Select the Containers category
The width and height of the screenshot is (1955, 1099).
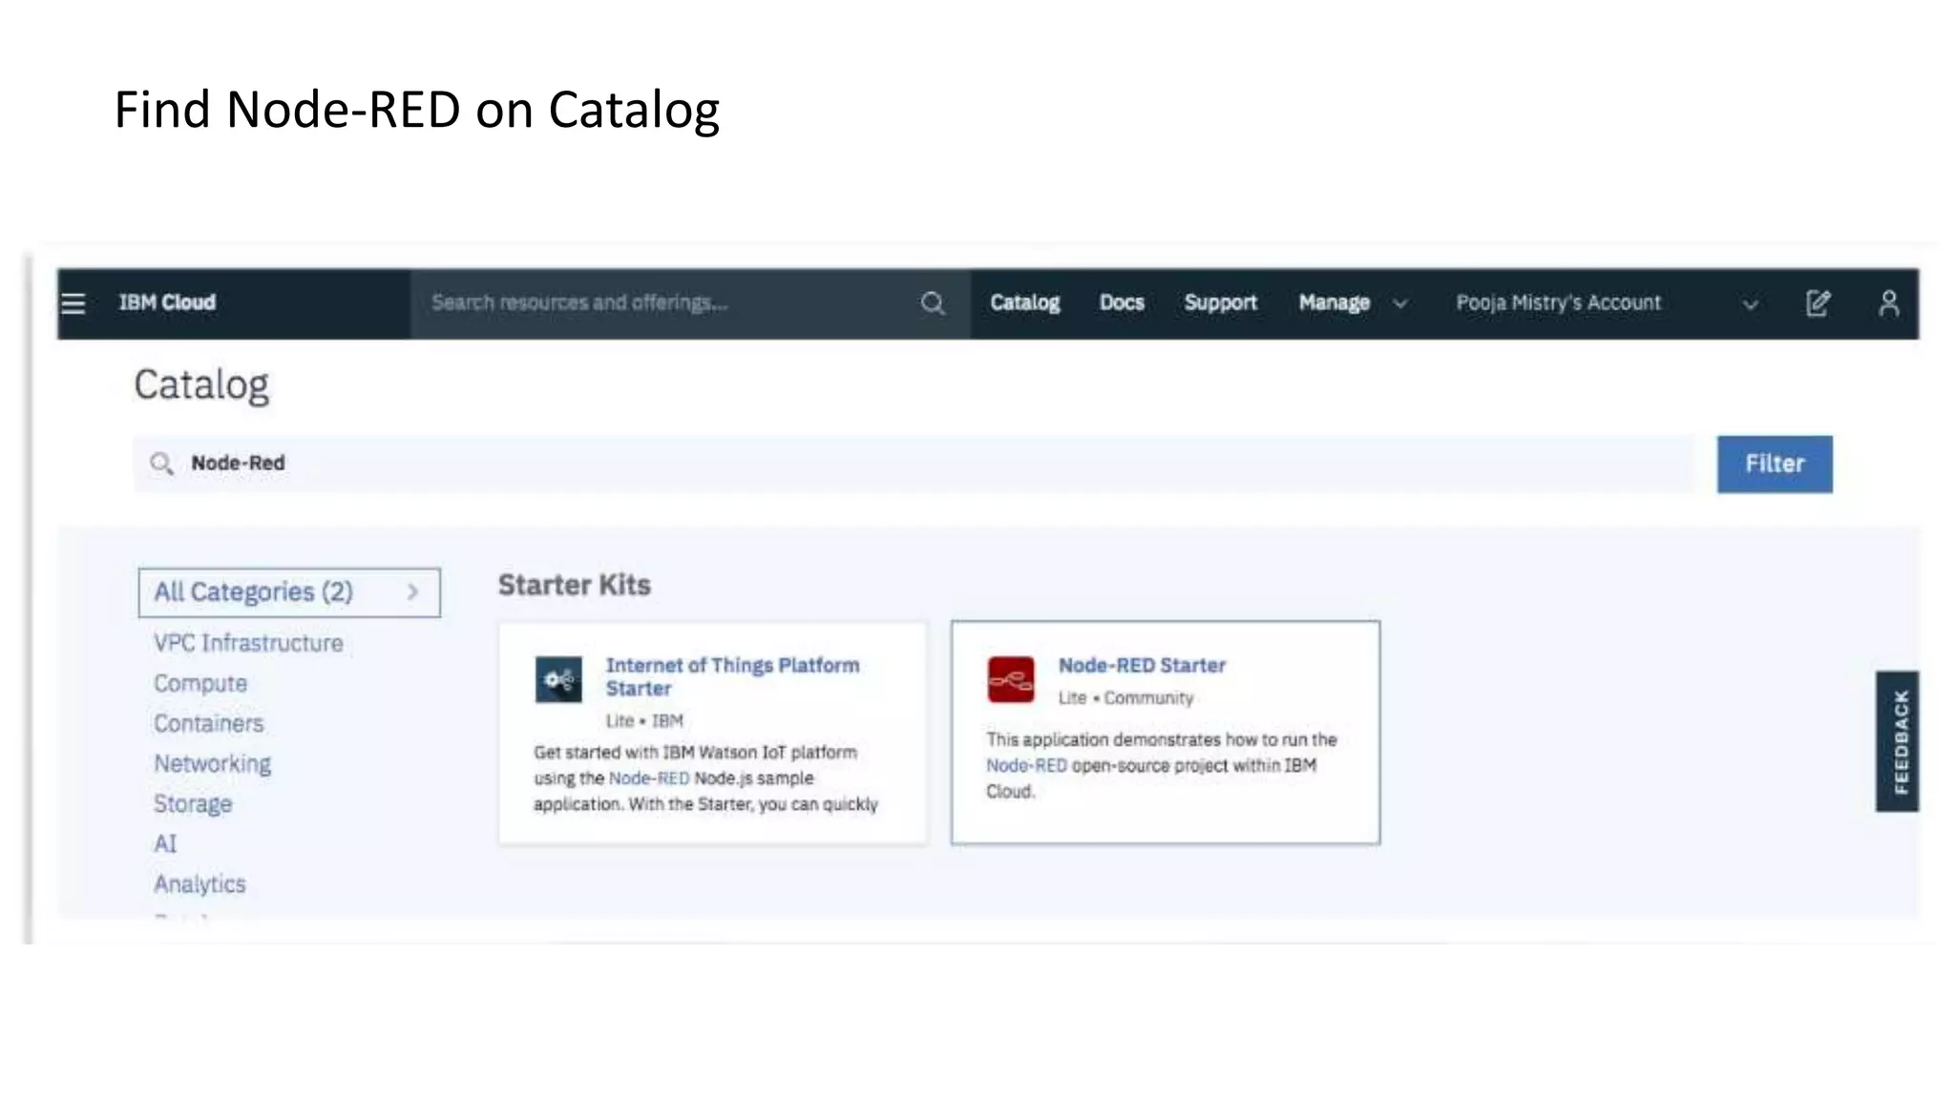click(x=208, y=723)
